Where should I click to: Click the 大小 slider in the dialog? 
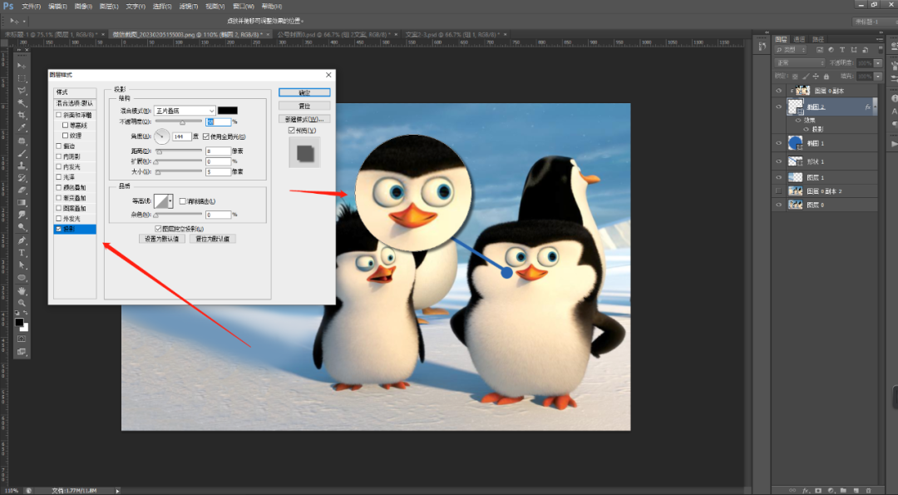tap(179, 171)
